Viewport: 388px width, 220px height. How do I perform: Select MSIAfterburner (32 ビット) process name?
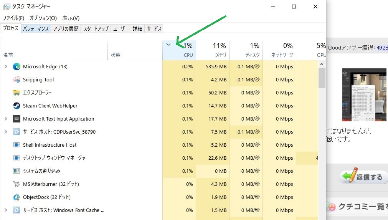(51, 184)
